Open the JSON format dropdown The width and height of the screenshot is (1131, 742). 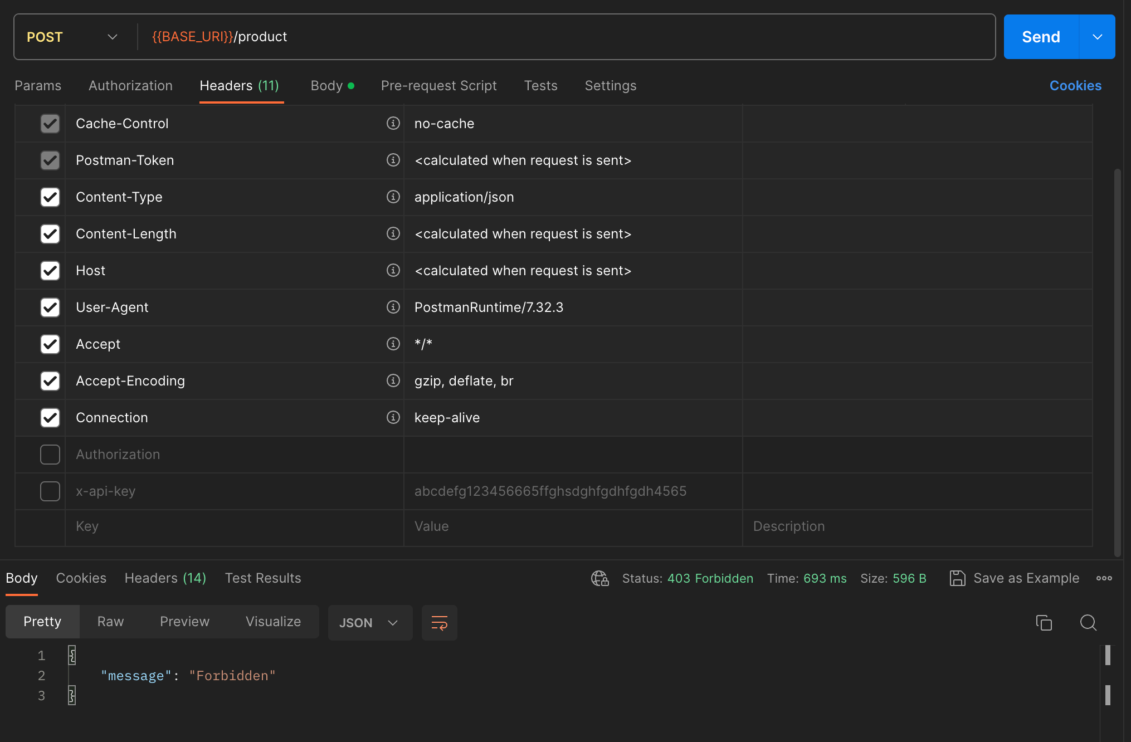369,623
